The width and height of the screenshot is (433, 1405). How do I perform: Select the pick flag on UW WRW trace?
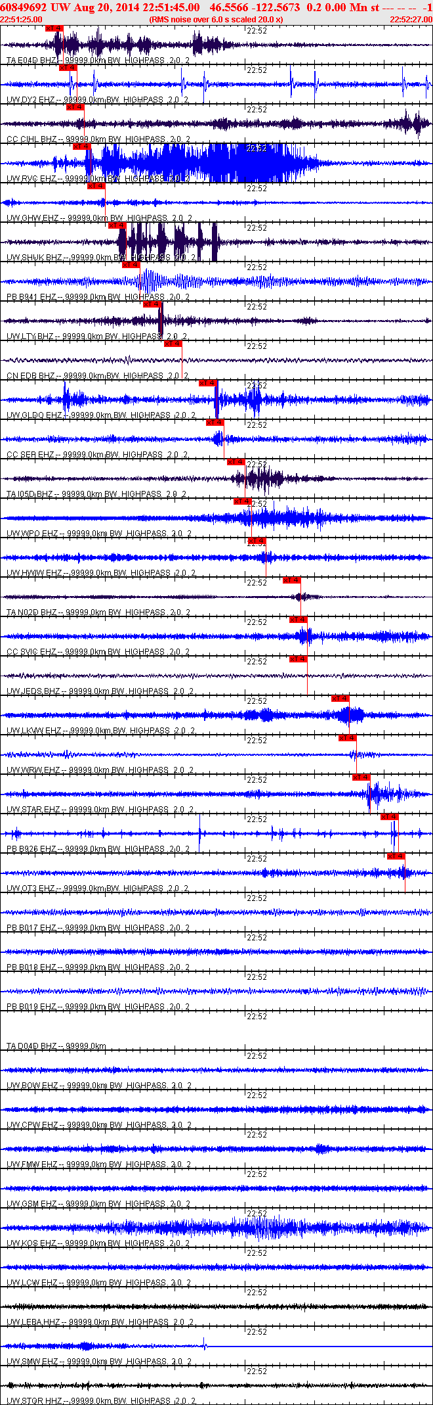point(347,738)
